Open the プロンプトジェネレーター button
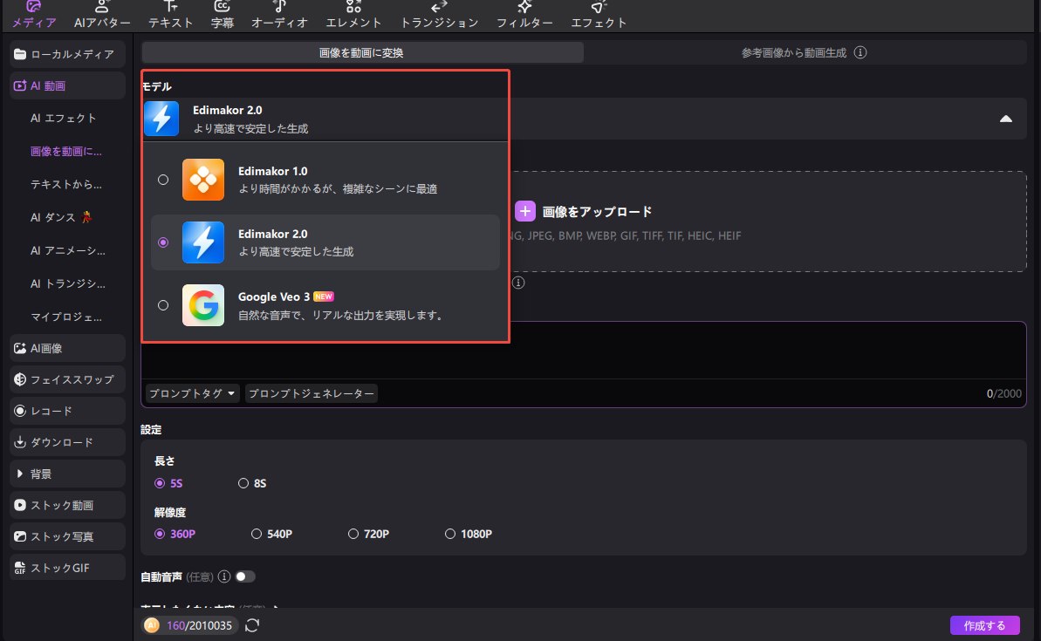Image resolution: width=1041 pixels, height=641 pixels. [312, 393]
